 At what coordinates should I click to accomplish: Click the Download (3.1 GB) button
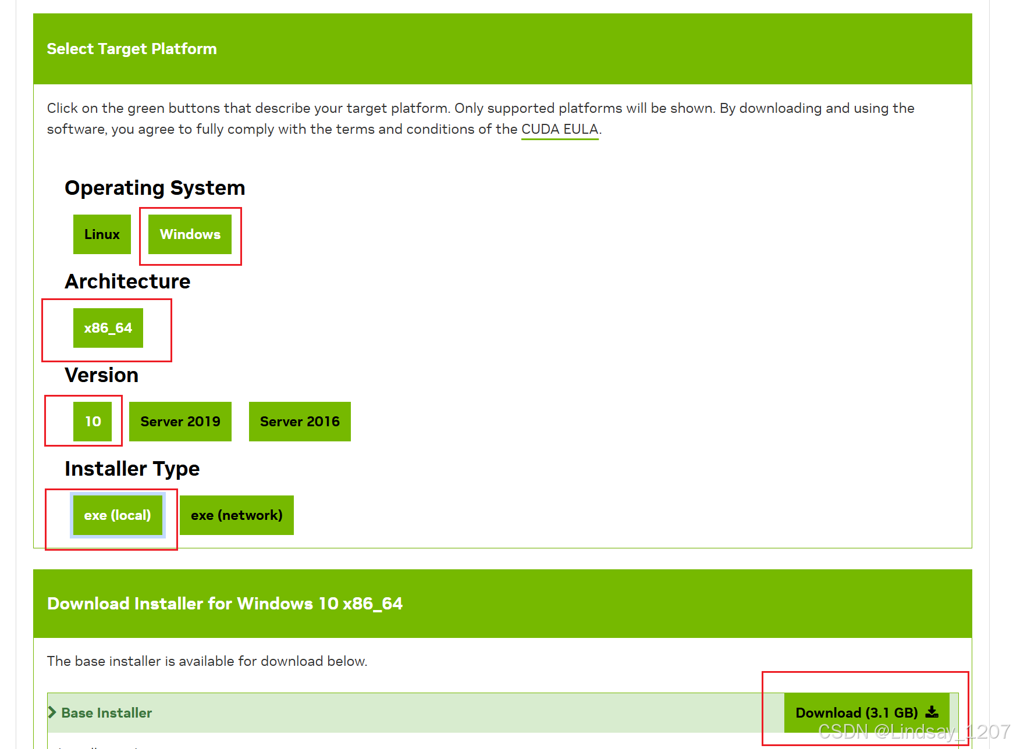867,713
